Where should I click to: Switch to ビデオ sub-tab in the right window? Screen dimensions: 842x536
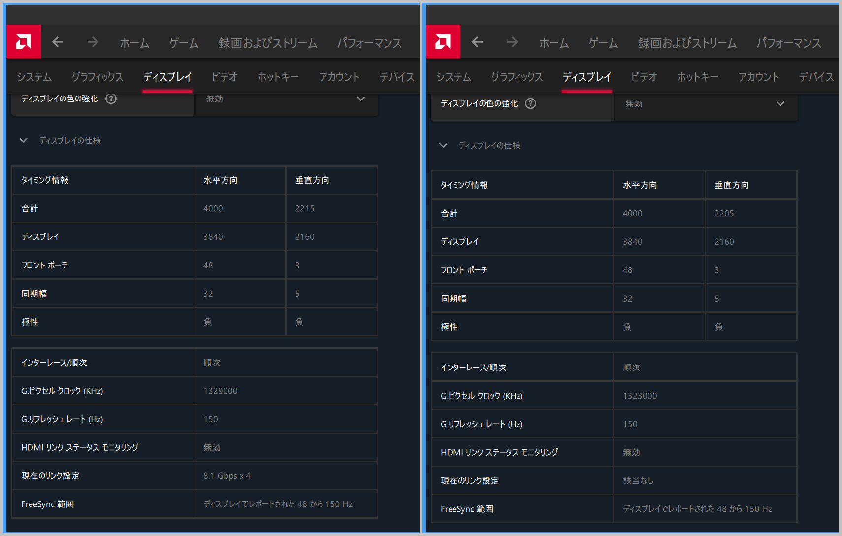tap(644, 77)
